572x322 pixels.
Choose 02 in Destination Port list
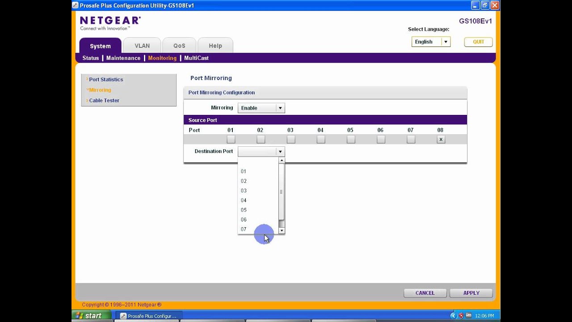[x=258, y=181]
